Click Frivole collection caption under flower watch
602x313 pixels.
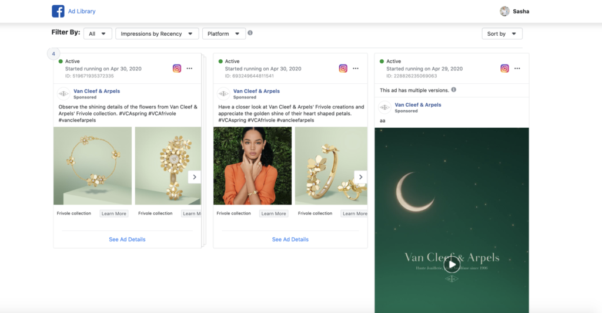[x=155, y=213]
